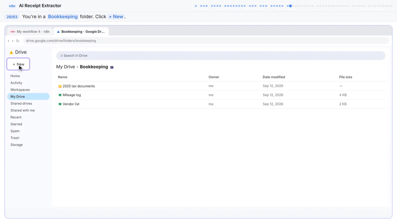This screenshot has height=223, width=397.
Task: Click the green sheet icon beside Vendor list
Action: pyautogui.click(x=60, y=104)
